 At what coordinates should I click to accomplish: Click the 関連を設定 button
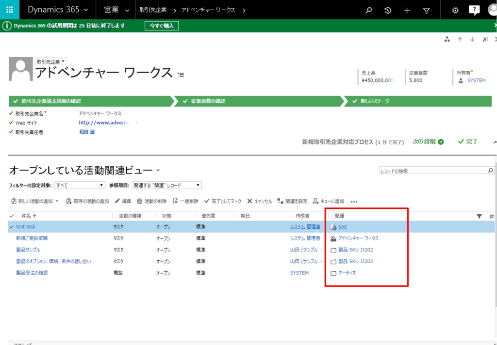pos(292,201)
